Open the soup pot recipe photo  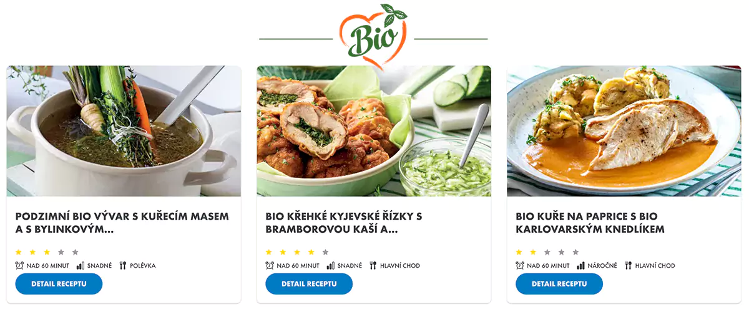[124, 131]
